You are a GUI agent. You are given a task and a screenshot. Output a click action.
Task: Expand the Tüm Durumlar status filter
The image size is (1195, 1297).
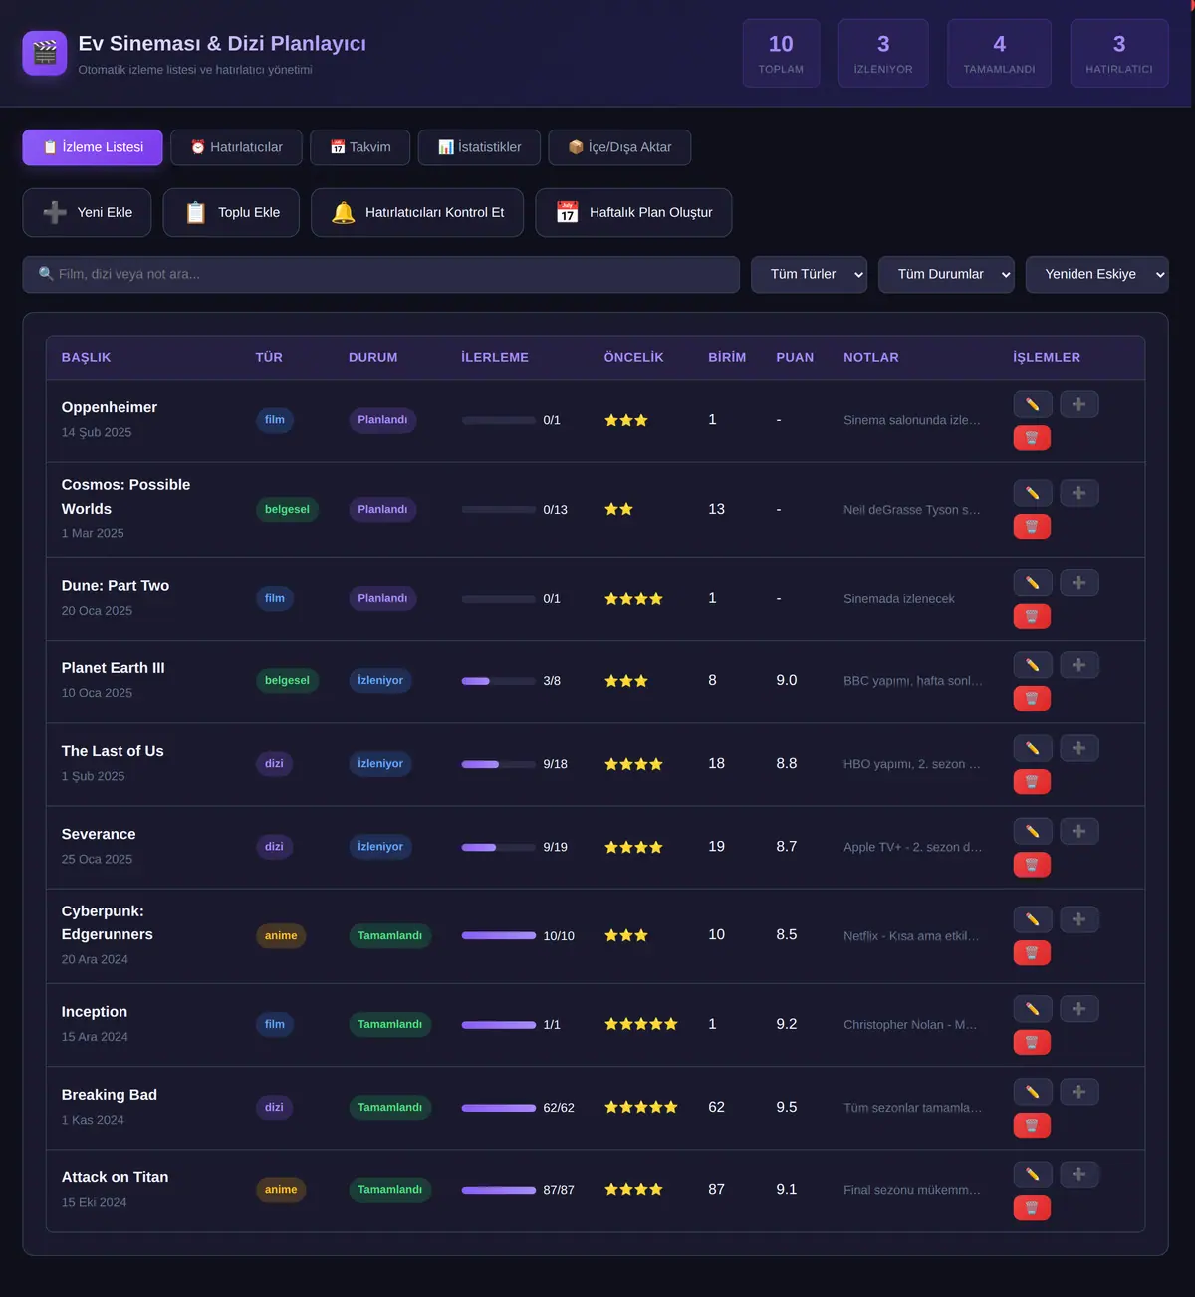point(946,275)
